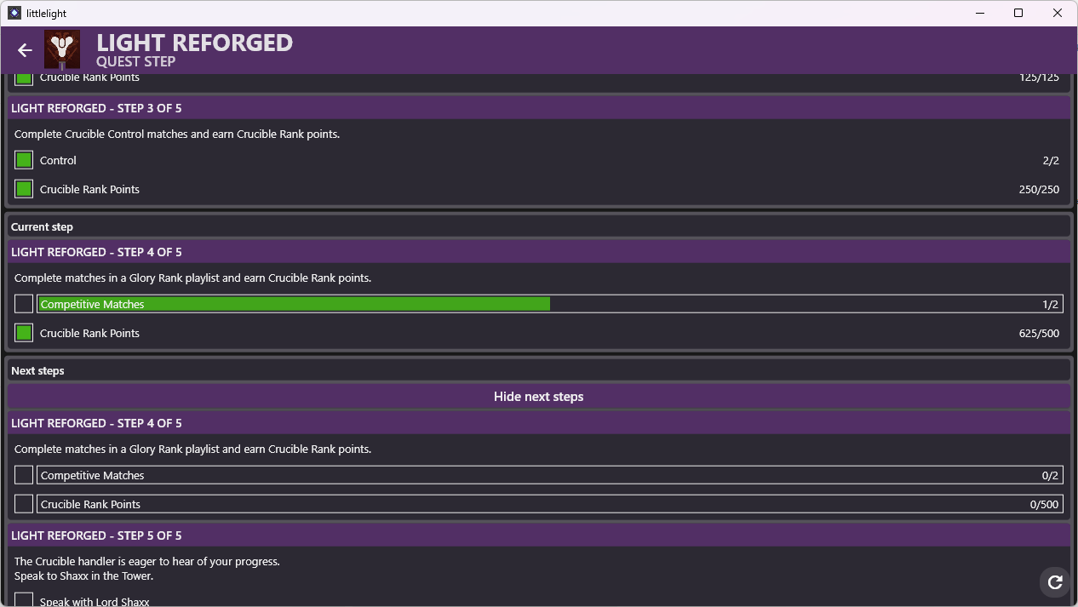Toggle step 3 Crucible Rank Points checkbox

pos(24,189)
